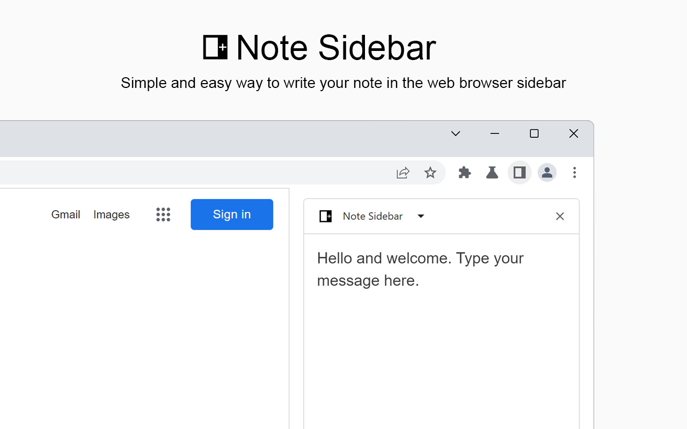Open the Google apps grid

163,214
